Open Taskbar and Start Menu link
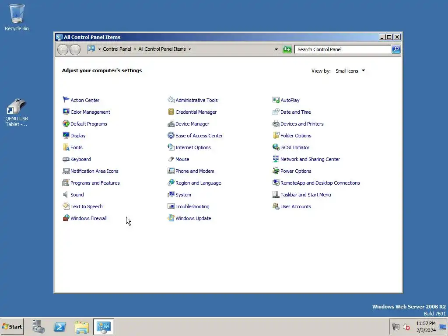 point(305,195)
